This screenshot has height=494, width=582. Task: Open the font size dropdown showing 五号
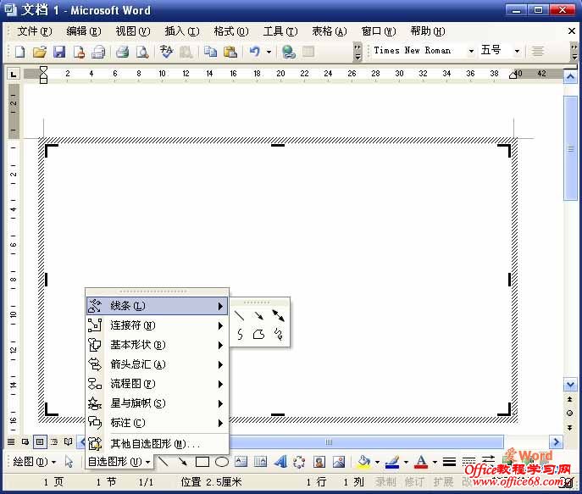(517, 51)
